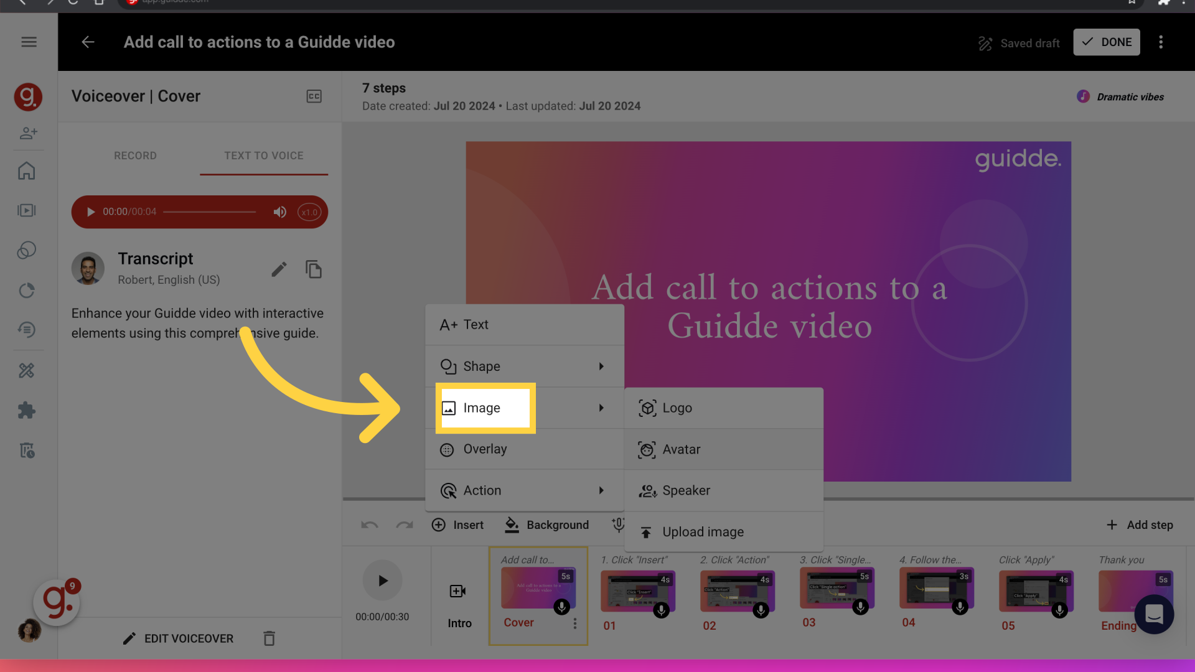Open user profile avatar

pos(29,630)
